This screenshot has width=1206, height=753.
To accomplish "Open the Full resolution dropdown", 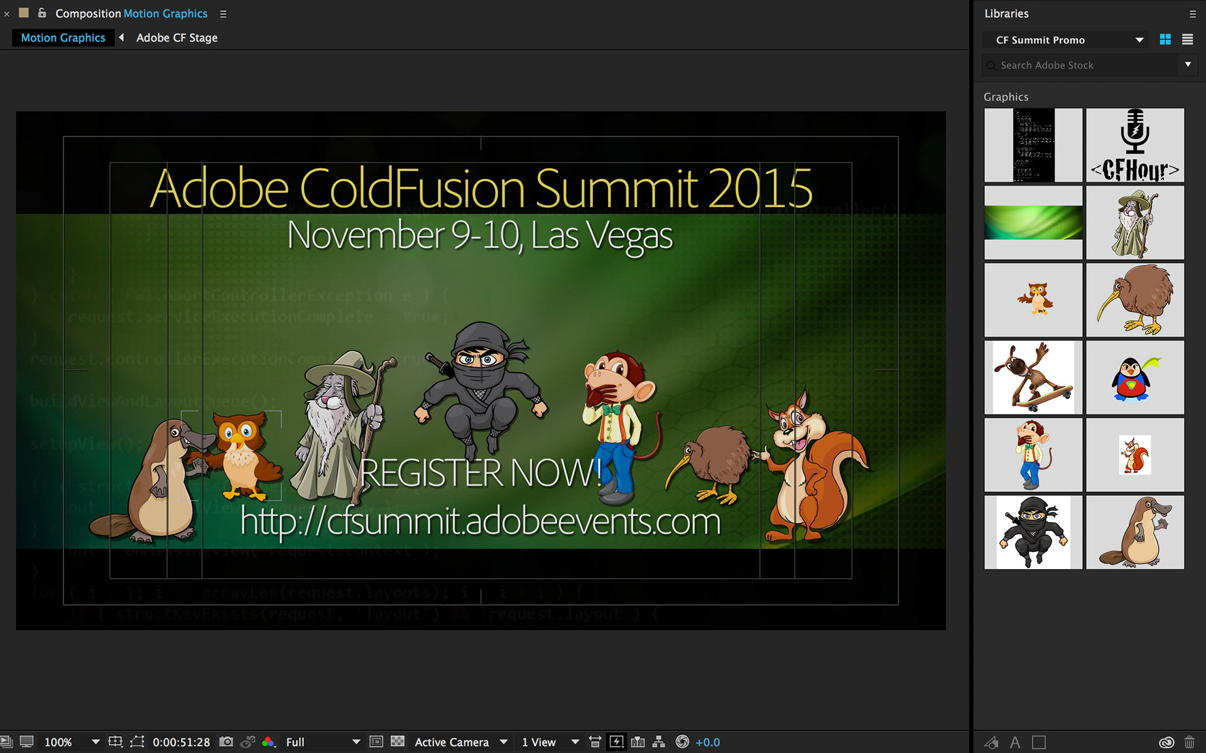I will [323, 742].
